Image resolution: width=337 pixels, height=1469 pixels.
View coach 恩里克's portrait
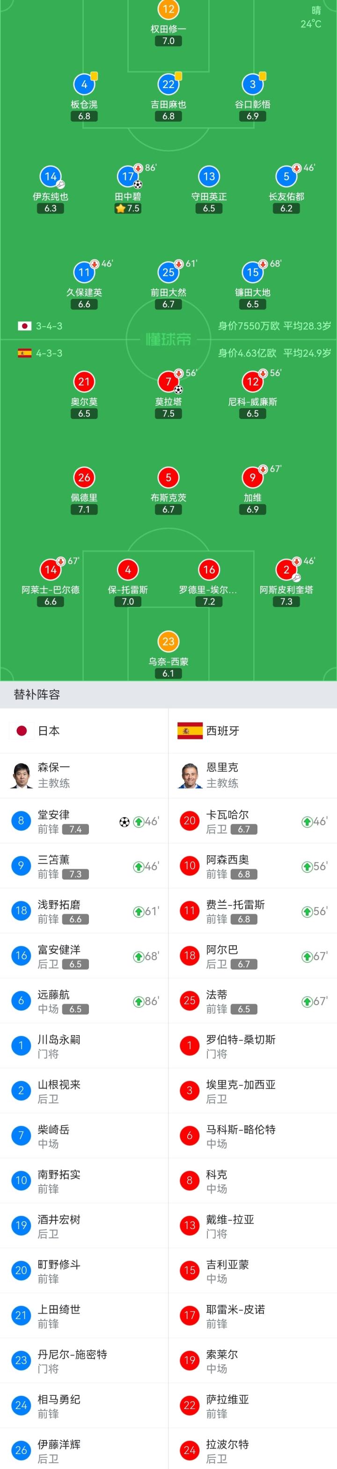coord(190,776)
